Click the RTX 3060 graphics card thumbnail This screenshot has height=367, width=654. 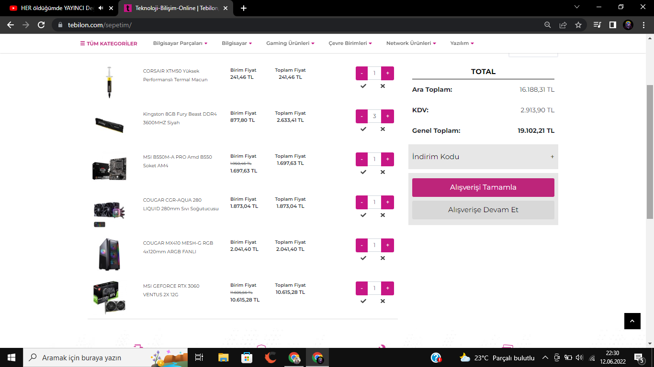(110, 297)
